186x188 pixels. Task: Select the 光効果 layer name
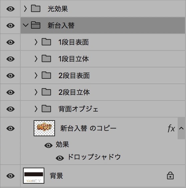pos(58,9)
